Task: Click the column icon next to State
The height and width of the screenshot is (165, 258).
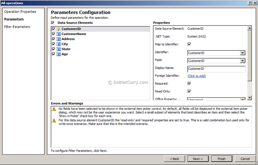Action: (x=58, y=49)
